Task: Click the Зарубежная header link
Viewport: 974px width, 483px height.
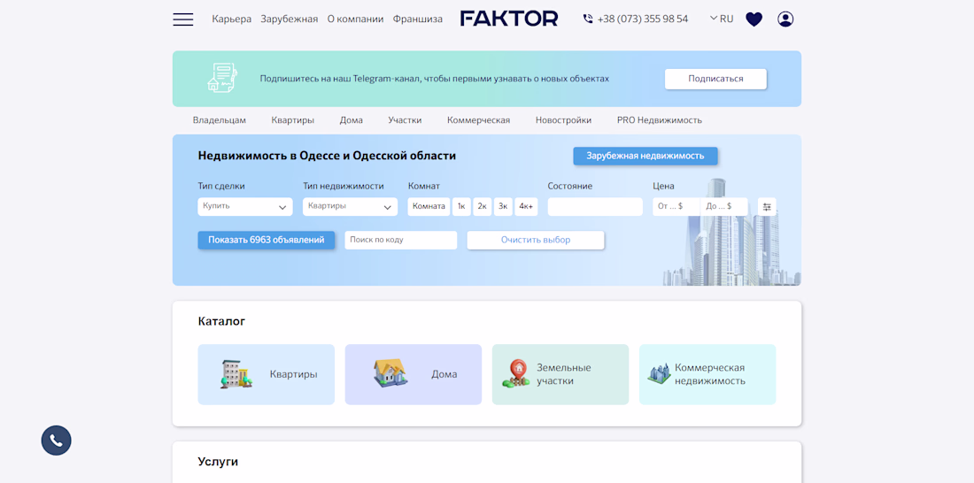Action: pyautogui.click(x=290, y=19)
